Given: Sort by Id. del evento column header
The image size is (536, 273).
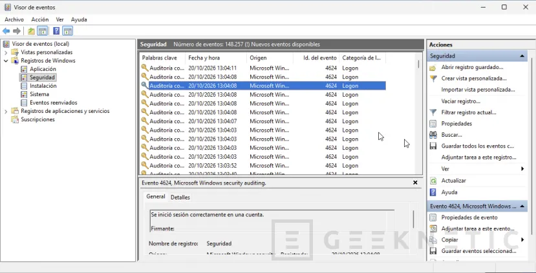Looking at the screenshot, I should click(317, 58).
